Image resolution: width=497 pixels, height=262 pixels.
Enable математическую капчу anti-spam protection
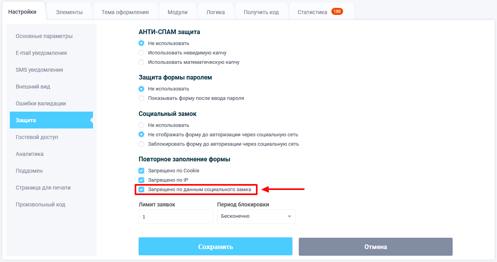141,62
